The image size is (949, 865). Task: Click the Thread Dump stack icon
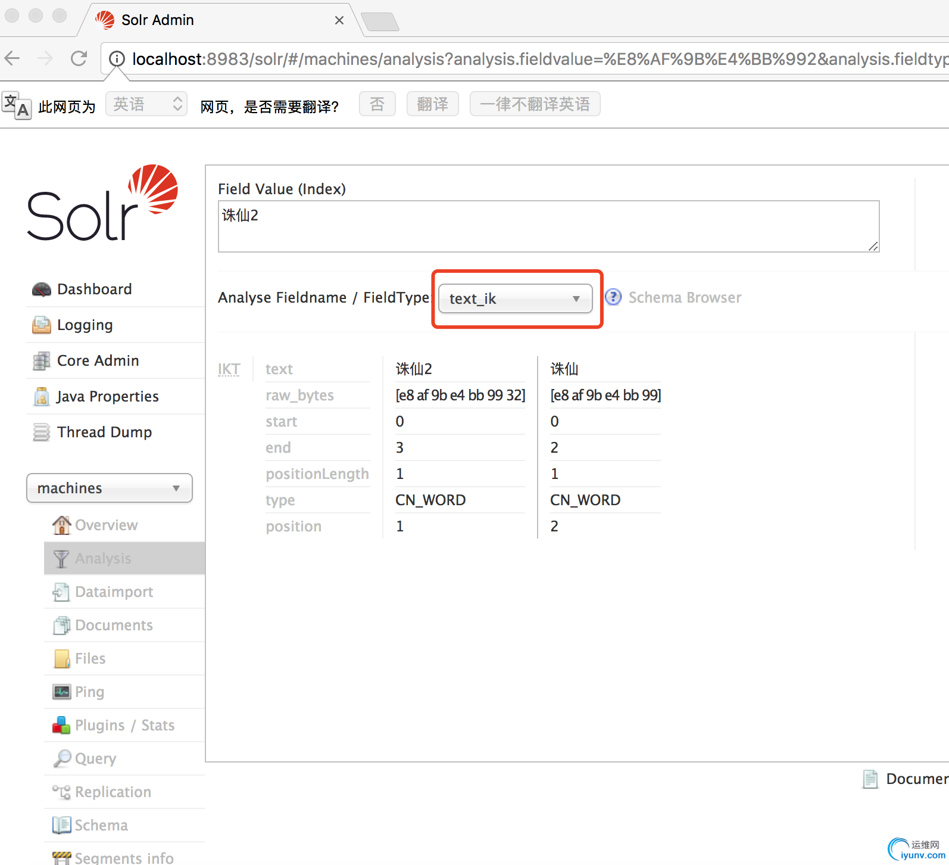42,432
